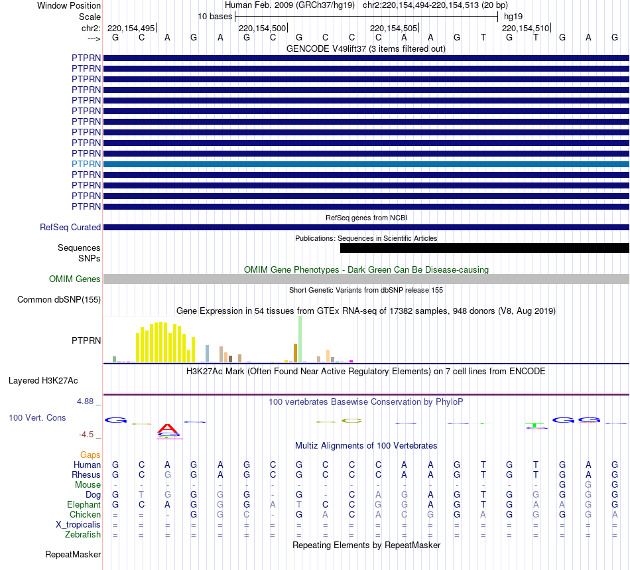Select the Human alignment row label
This screenshot has height=570, width=630.
coord(87,464)
